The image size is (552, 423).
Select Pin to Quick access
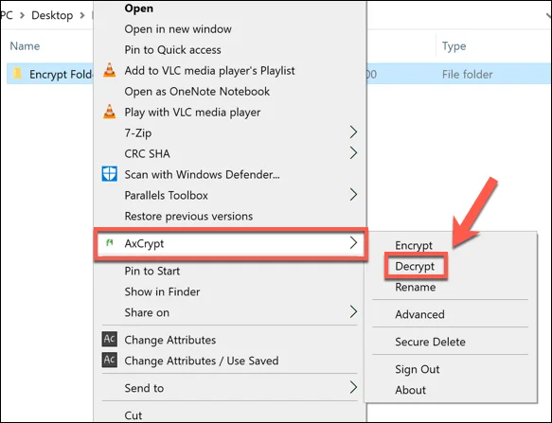click(173, 49)
